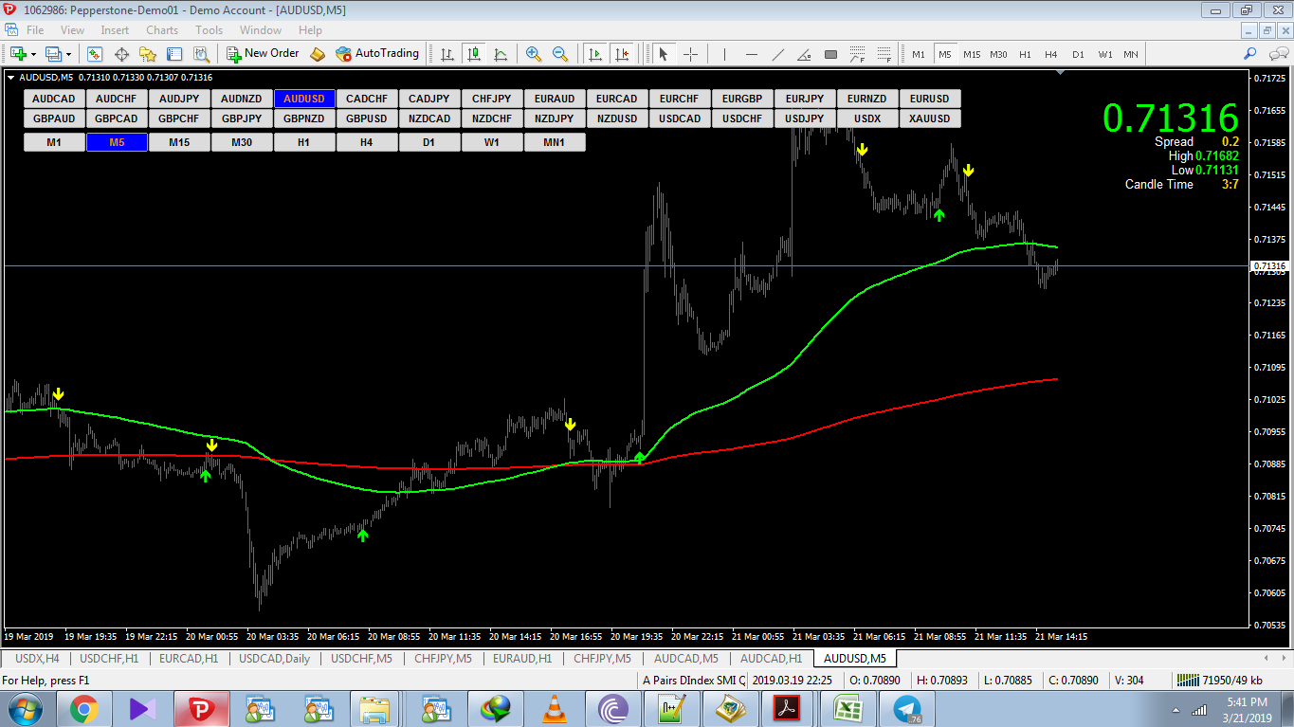This screenshot has width=1294, height=727.
Task: Switch to the USDX,H4 chart tab
Action: [x=37, y=658]
